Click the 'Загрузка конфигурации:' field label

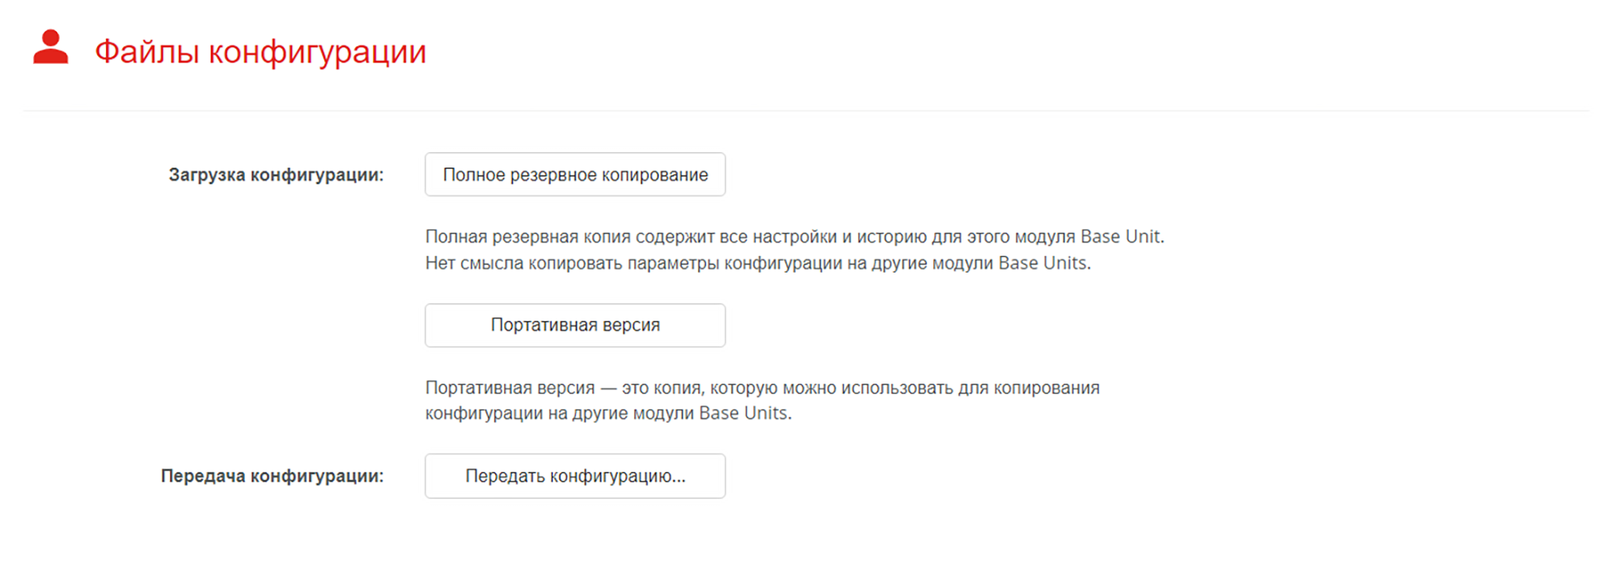(276, 175)
